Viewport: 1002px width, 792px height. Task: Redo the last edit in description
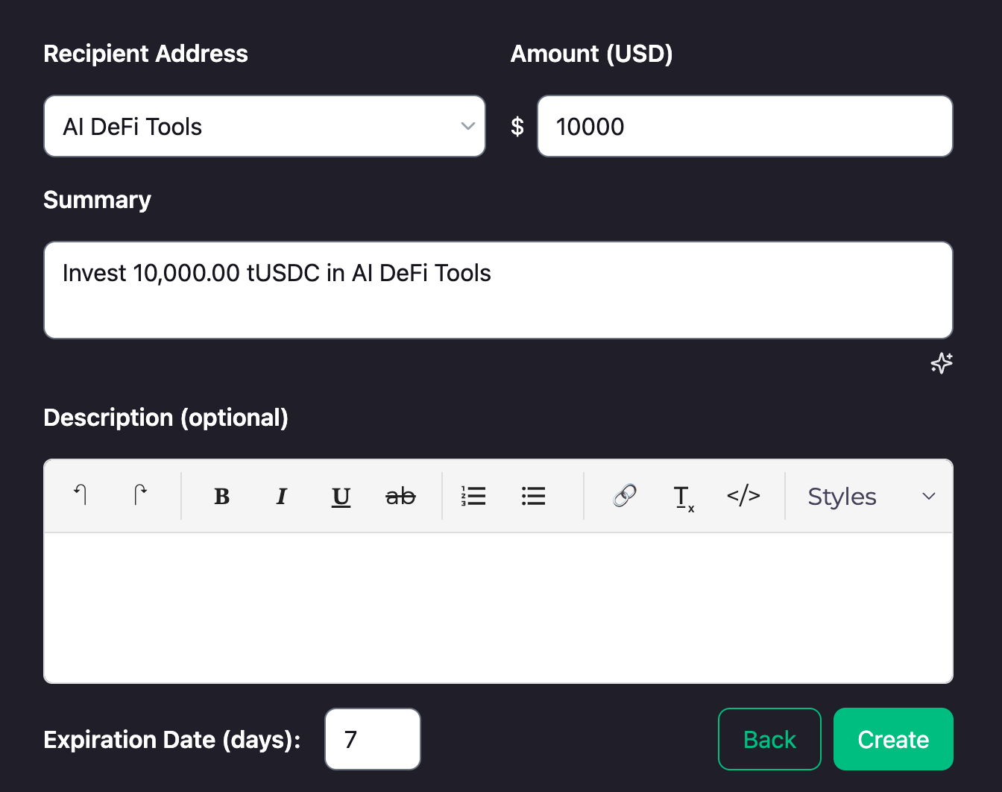(x=140, y=496)
